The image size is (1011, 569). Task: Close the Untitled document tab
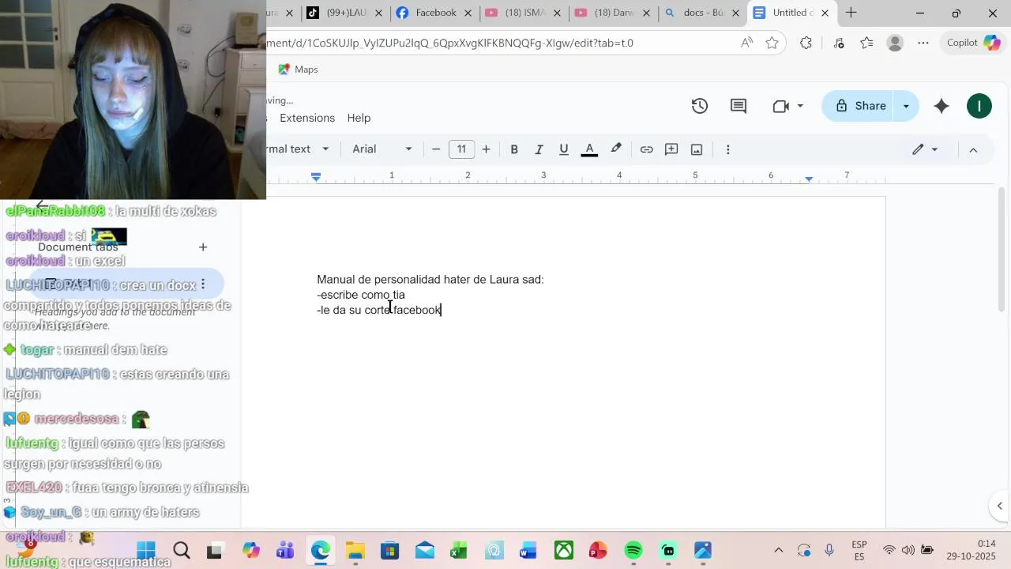click(825, 13)
